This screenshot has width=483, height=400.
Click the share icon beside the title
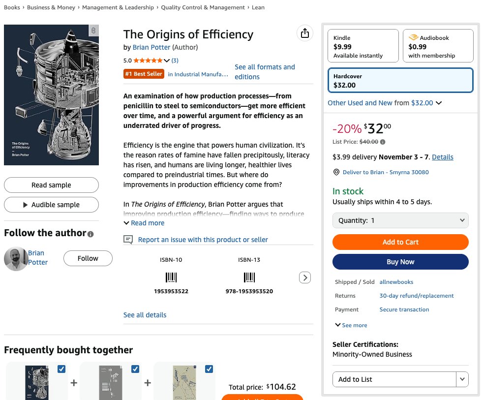click(x=305, y=33)
